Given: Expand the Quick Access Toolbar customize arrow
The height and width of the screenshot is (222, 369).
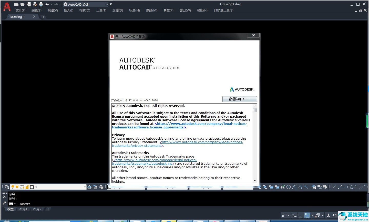Looking at the screenshot, I should 111,4.
